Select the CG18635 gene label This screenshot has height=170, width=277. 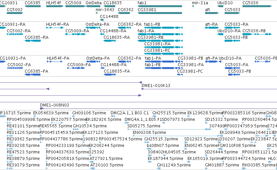(x=113, y=3)
